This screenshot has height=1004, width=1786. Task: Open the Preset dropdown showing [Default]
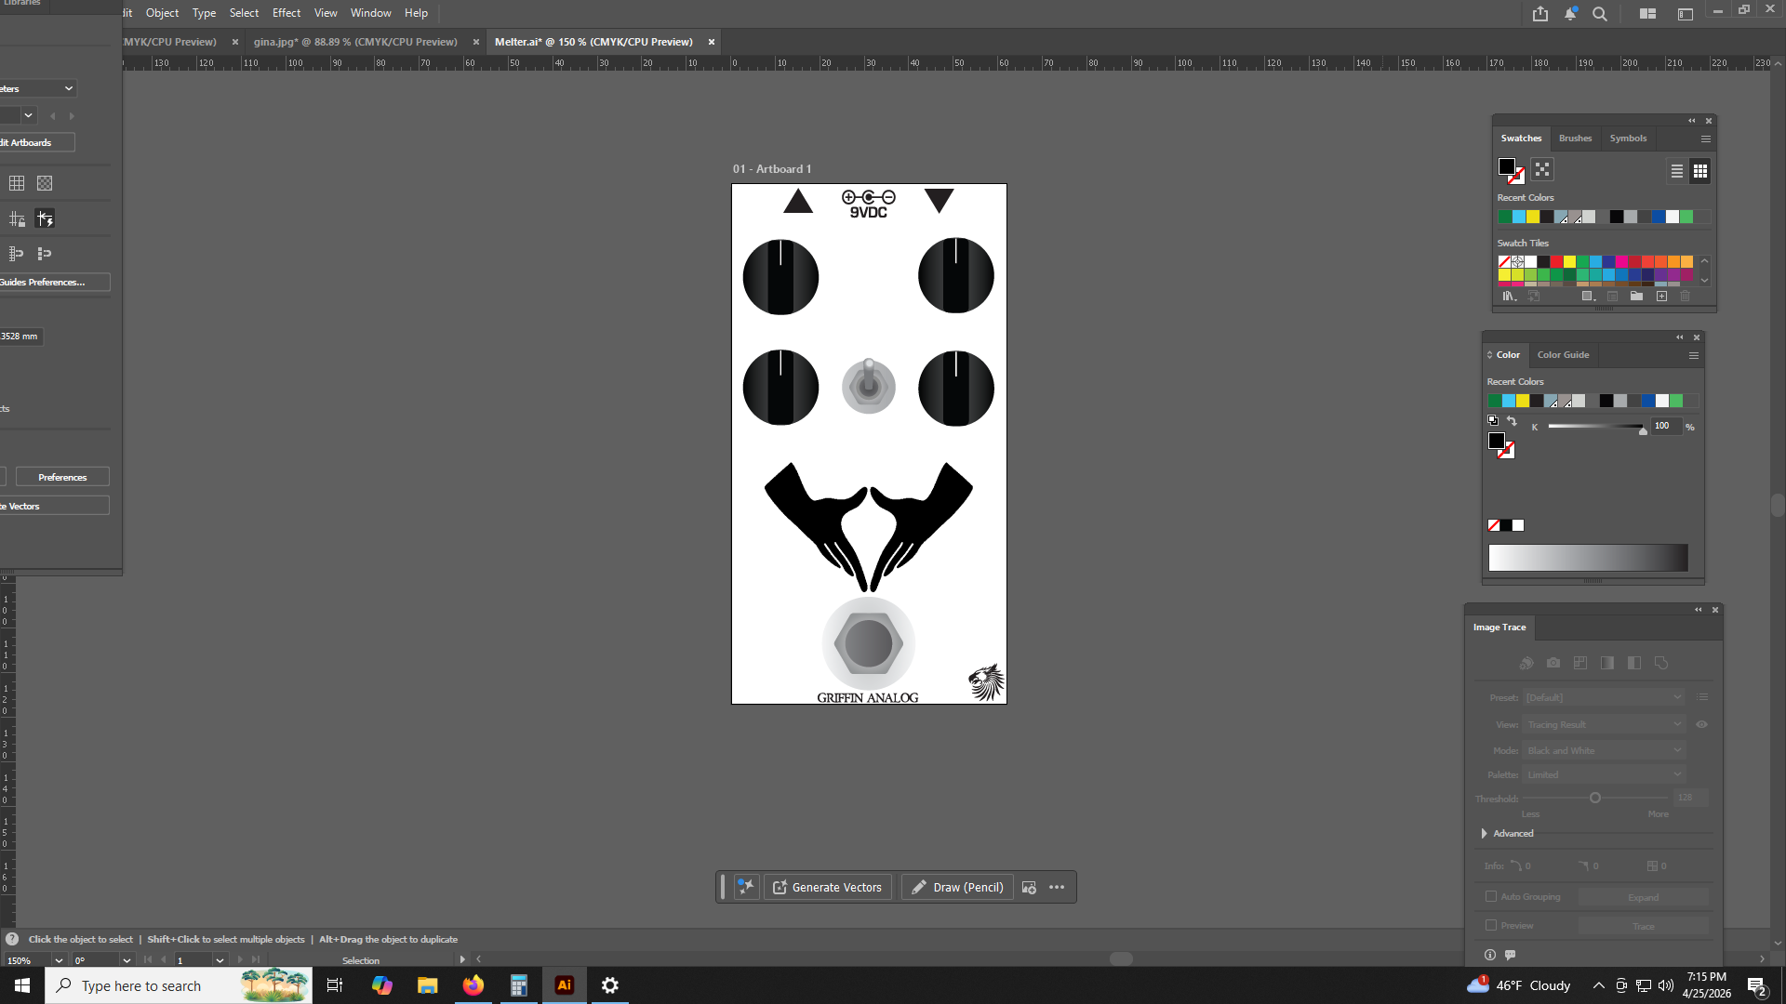pyautogui.click(x=1605, y=697)
